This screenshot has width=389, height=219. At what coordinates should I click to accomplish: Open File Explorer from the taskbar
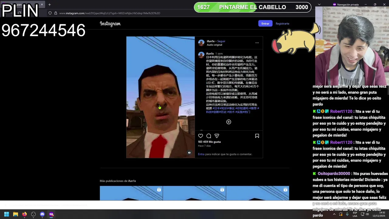15,214
